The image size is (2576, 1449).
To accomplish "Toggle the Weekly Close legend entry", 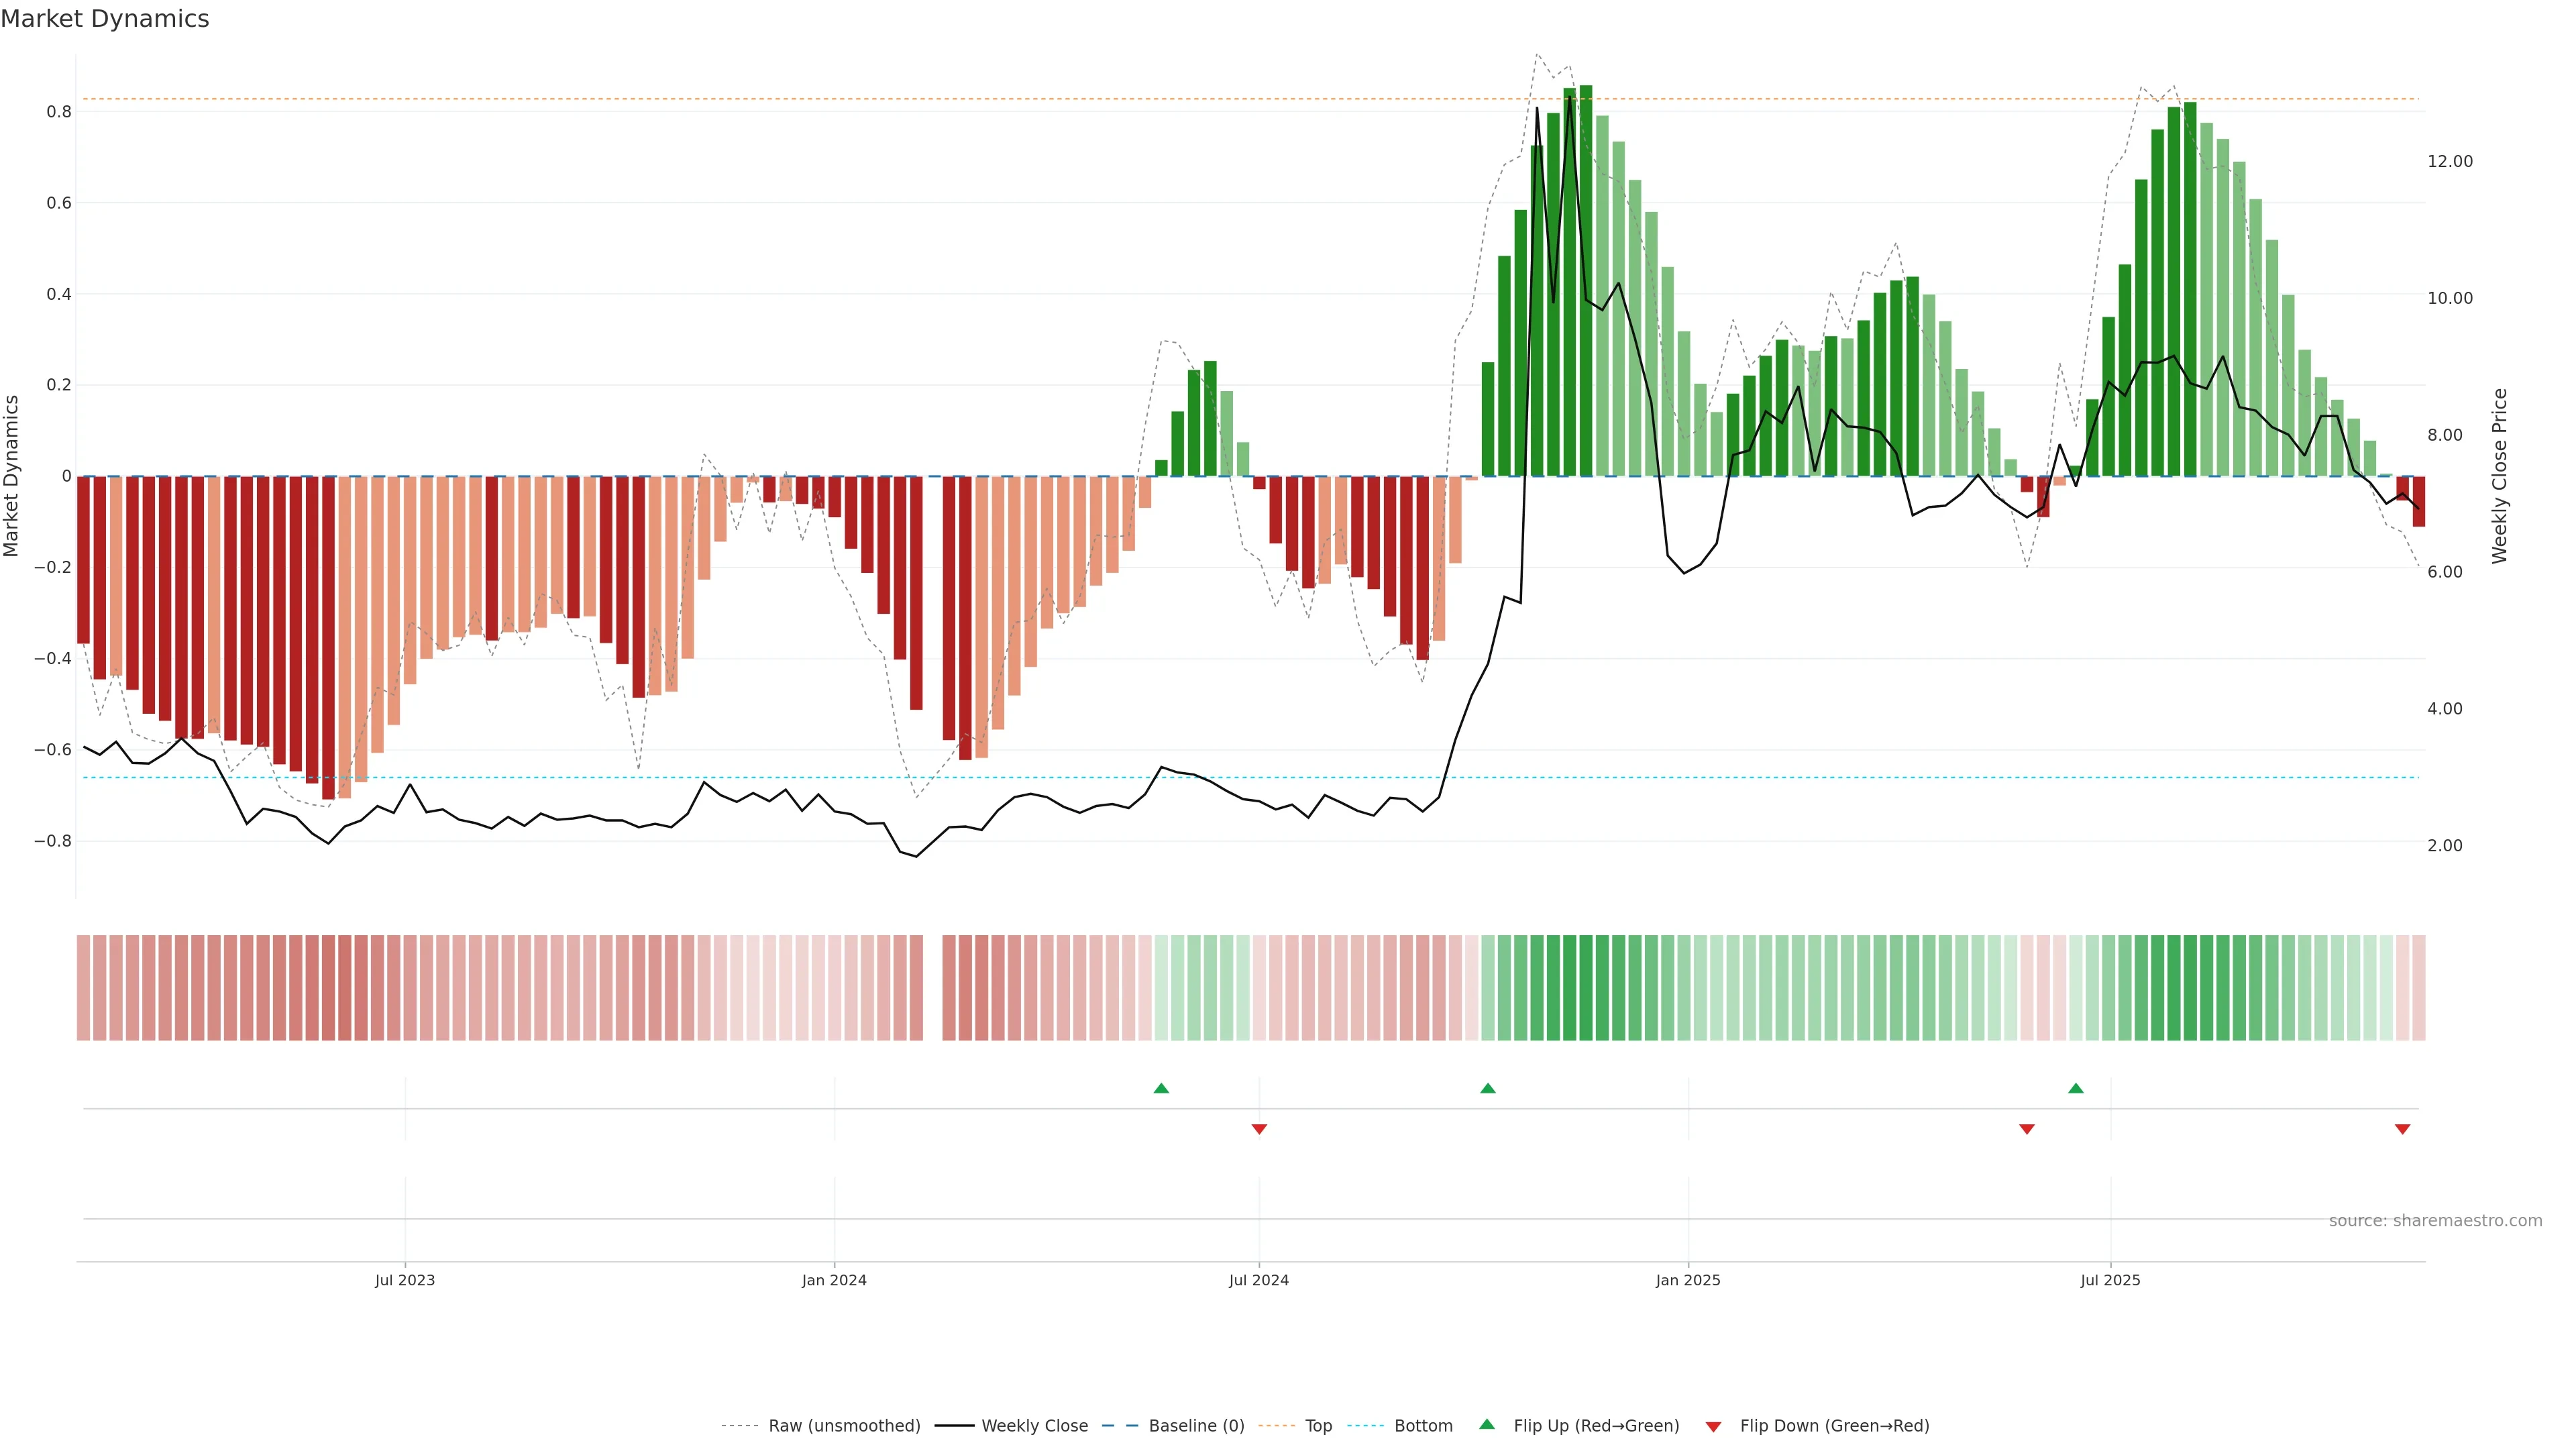I will (1034, 1426).
